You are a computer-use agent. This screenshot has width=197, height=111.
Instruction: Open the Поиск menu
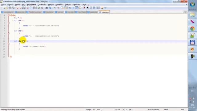tap(18, 5)
